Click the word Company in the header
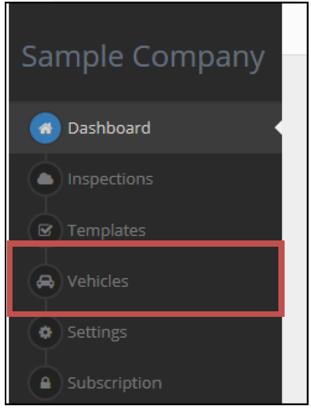 pos(199,58)
